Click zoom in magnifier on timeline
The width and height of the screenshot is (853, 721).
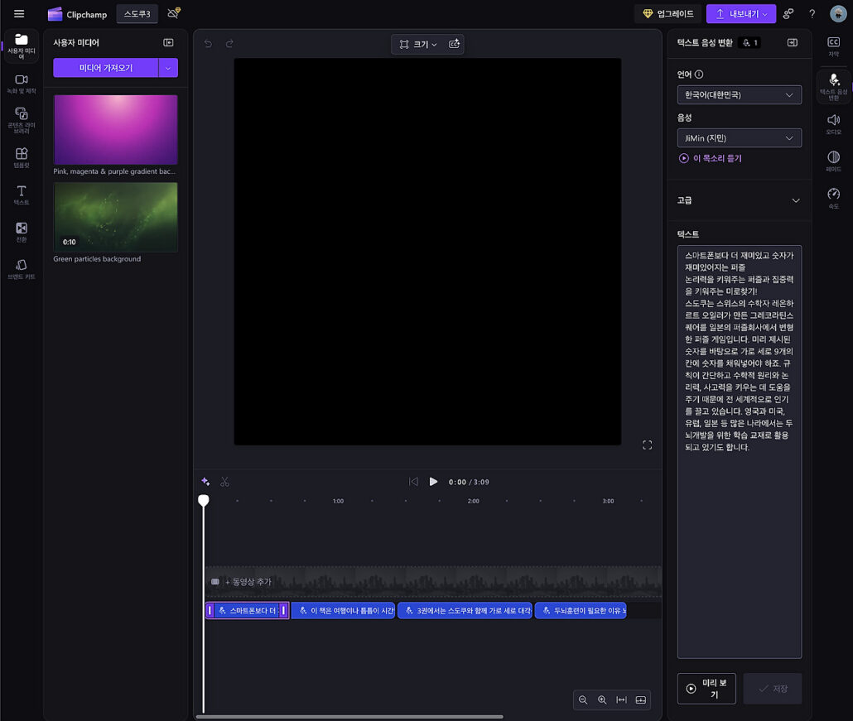pyautogui.click(x=602, y=700)
